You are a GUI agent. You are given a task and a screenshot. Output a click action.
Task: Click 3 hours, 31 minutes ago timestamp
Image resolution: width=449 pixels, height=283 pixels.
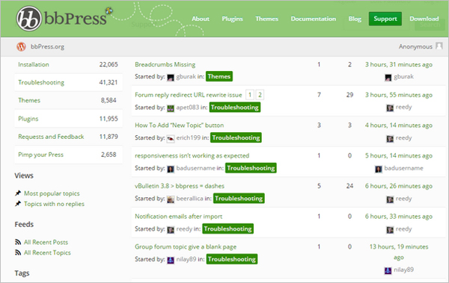point(399,65)
